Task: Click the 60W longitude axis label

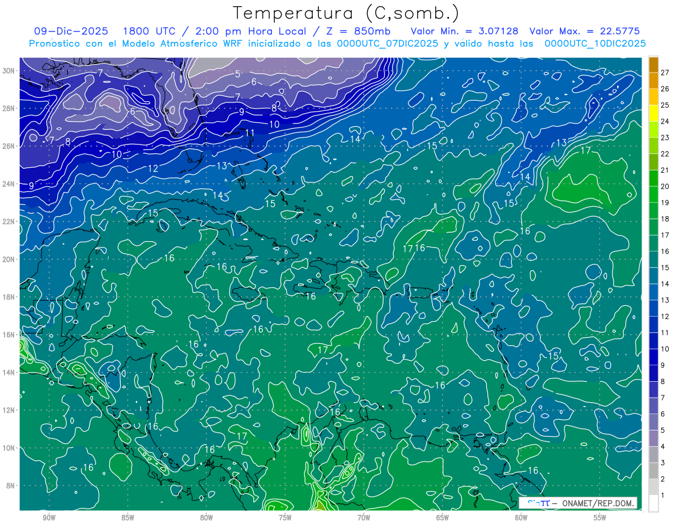Action: click(x=521, y=518)
